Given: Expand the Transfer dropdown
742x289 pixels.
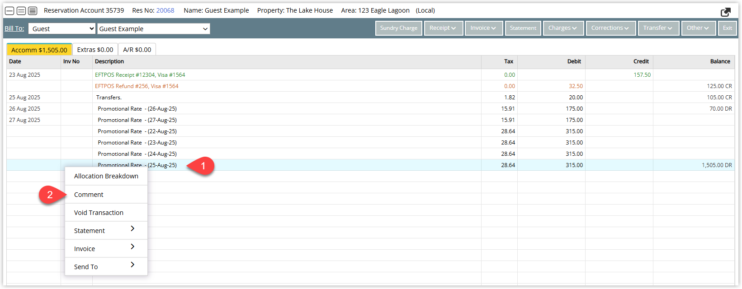Looking at the screenshot, I should (x=658, y=28).
